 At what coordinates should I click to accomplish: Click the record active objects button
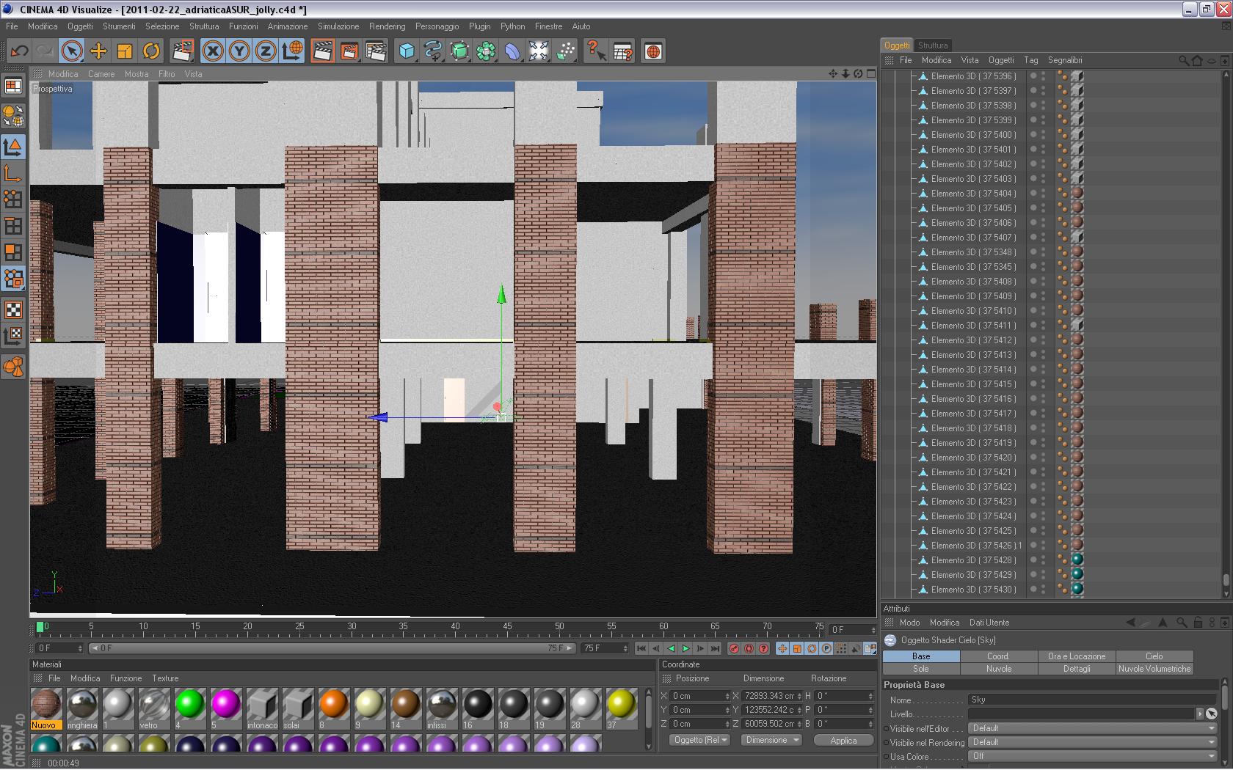734,648
